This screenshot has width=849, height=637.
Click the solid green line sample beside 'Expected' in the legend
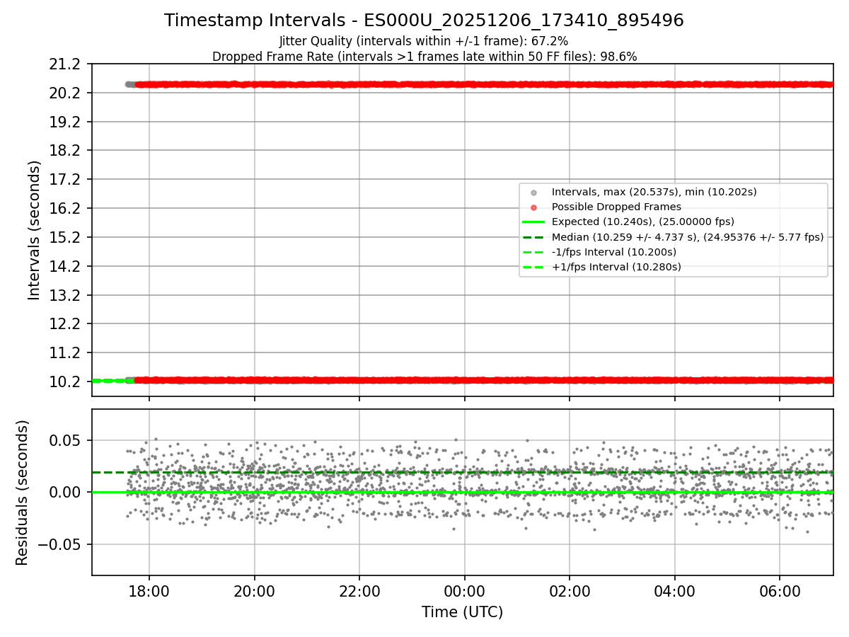click(x=534, y=222)
